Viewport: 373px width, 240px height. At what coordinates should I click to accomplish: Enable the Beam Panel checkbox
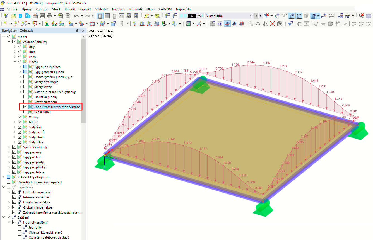pyautogui.click(x=25, y=112)
